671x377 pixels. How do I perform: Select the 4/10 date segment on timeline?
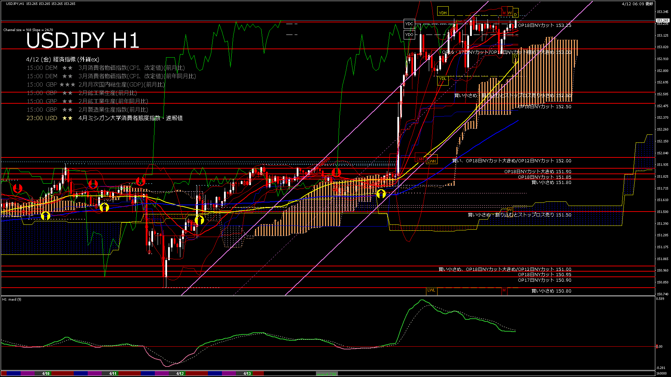coord(46,374)
